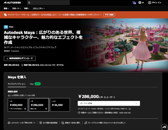This screenshot has width=168, height=130.
Task: Click the star by 1ヵ月契約と比較して text
Action: click(9, 95)
